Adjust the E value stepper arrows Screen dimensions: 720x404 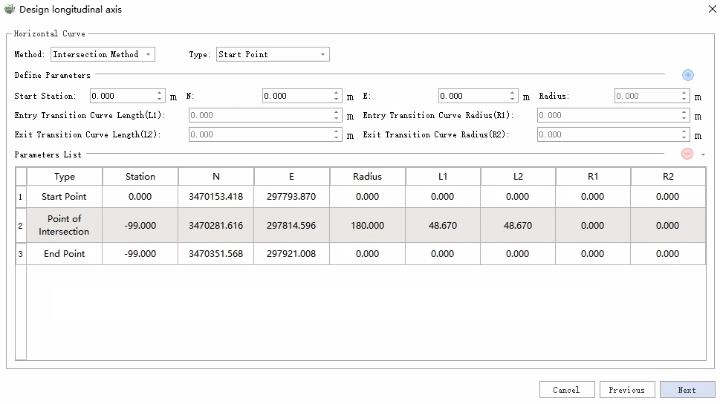[513, 96]
